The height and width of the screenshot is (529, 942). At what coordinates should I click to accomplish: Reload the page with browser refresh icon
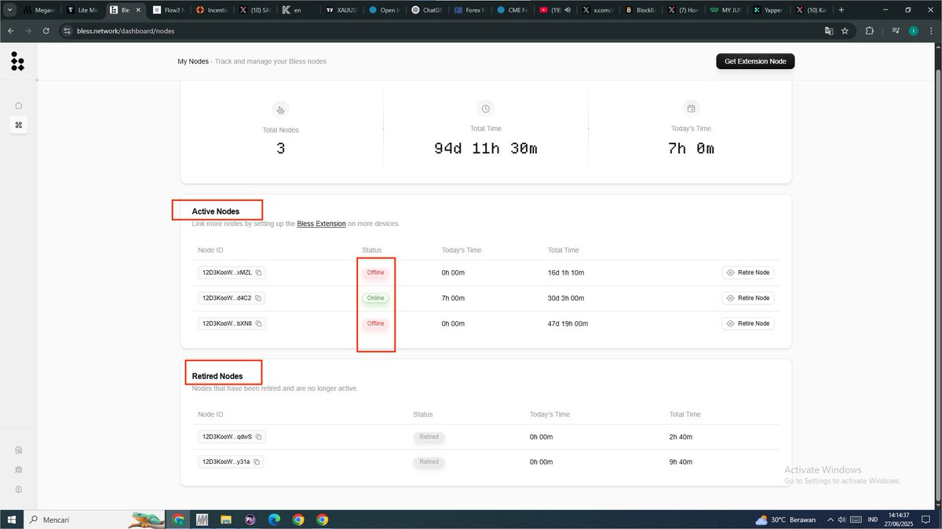click(46, 31)
